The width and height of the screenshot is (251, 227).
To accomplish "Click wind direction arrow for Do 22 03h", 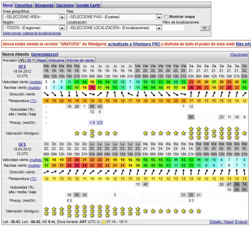I will point(244,94).
